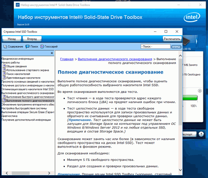Open the Глоссарий tab

click(x=49, y=47)
